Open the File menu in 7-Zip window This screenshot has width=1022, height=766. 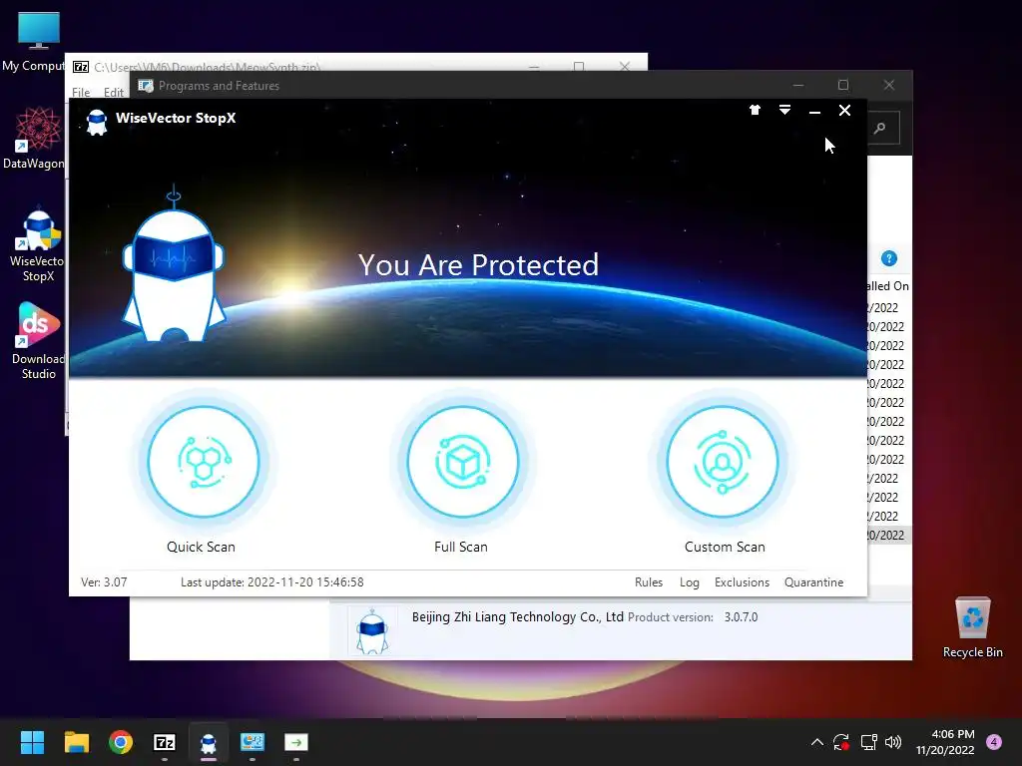pos(81,93)
